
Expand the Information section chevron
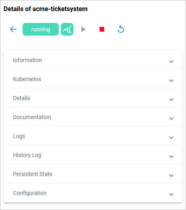tap(171, 62)
